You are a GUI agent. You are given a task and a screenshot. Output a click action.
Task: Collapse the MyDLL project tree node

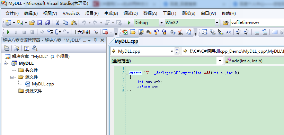point(5,63)
